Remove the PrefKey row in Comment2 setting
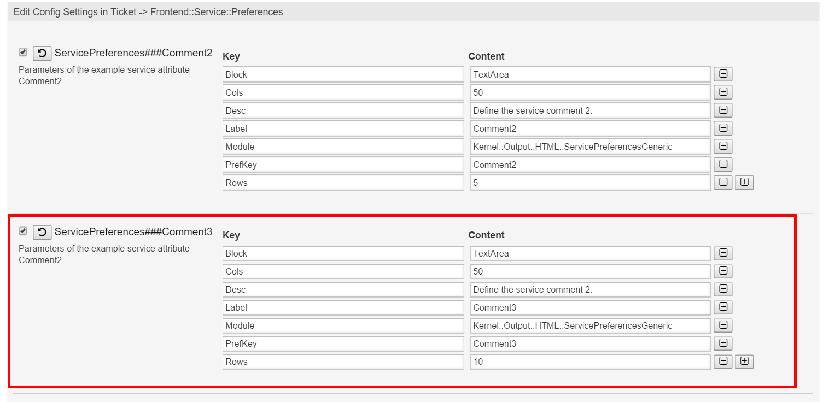This screenshot has height=402, width=829. [x=722, y=164]
